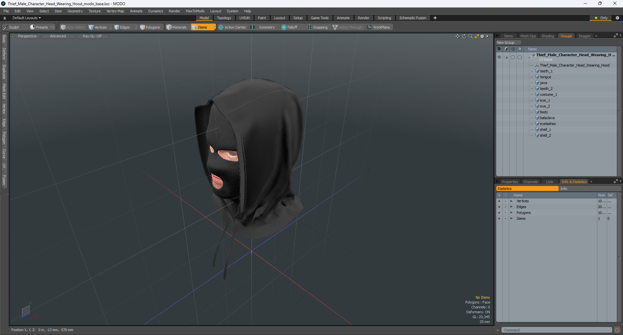Activate Items selection mode
Image resolution: width=623 pixels, height=335 pixels.
pos(203,27)
